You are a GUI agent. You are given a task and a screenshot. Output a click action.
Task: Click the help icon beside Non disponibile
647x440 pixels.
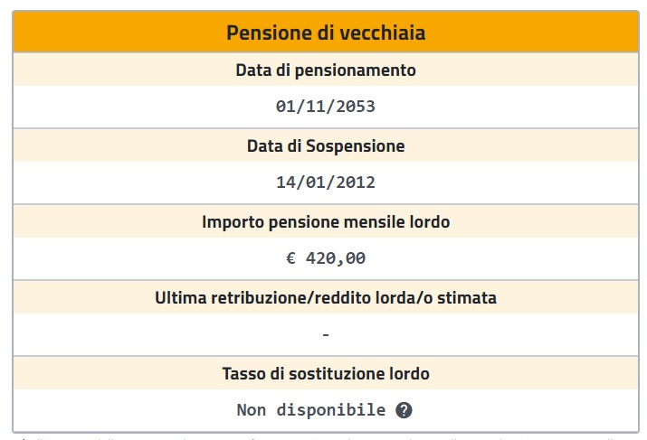point(404,410)
